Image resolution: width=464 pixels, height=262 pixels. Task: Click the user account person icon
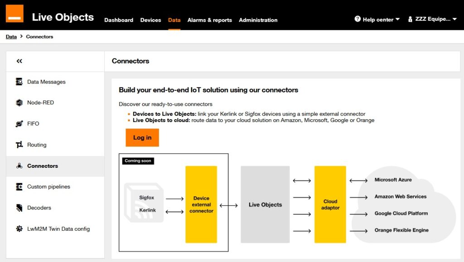pos(410,19)
